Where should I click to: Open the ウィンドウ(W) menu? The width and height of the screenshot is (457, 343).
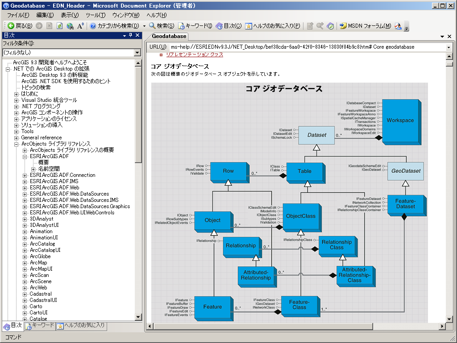[126, 15]
